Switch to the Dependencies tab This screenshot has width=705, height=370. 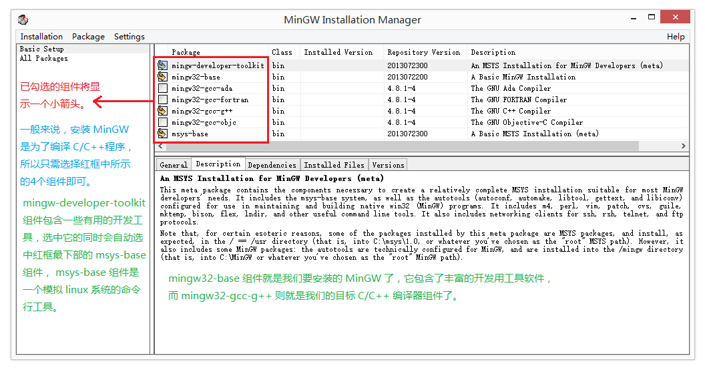(272, 164)
